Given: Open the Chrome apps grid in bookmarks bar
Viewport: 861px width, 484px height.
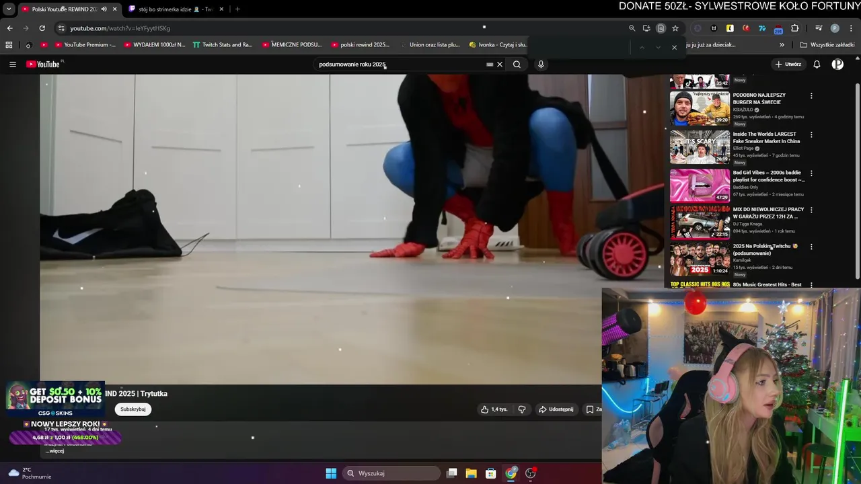Looking at the screenshot, I should 9,45.
